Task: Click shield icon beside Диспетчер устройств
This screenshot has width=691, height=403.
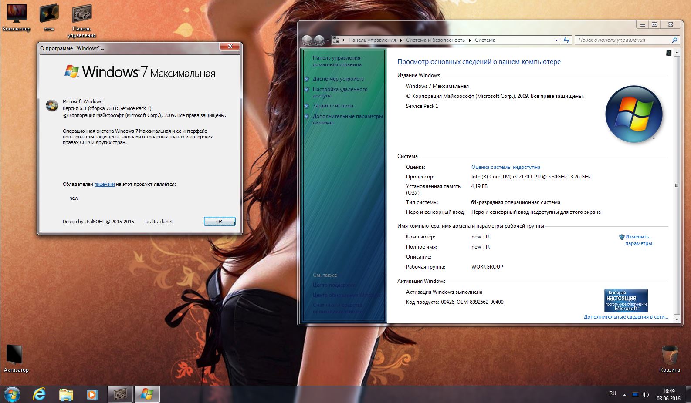Action: [307, 79]
